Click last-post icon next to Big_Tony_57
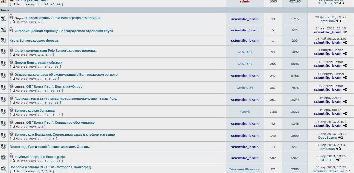 (342, 3)
